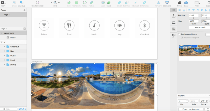
Task: Click the Drinks icon on canvas
Action: (x=44, y=25)
